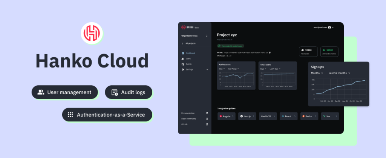This screenshot has height=158, width=386.
Task: Open the account menu chevron beside the avatar
Action: pyautogui.click(x=333, y=28)
